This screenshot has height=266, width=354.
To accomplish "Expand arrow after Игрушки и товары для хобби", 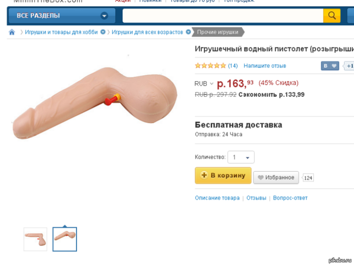I will point(103,32).
